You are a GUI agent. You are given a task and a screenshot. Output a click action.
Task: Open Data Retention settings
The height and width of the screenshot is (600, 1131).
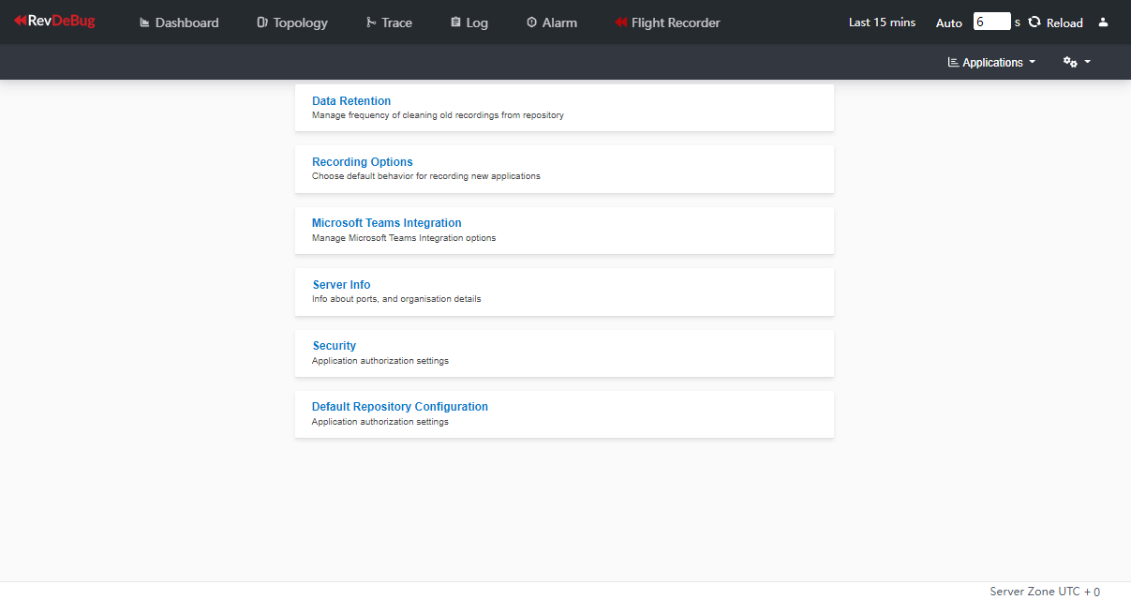click(351, 101)
